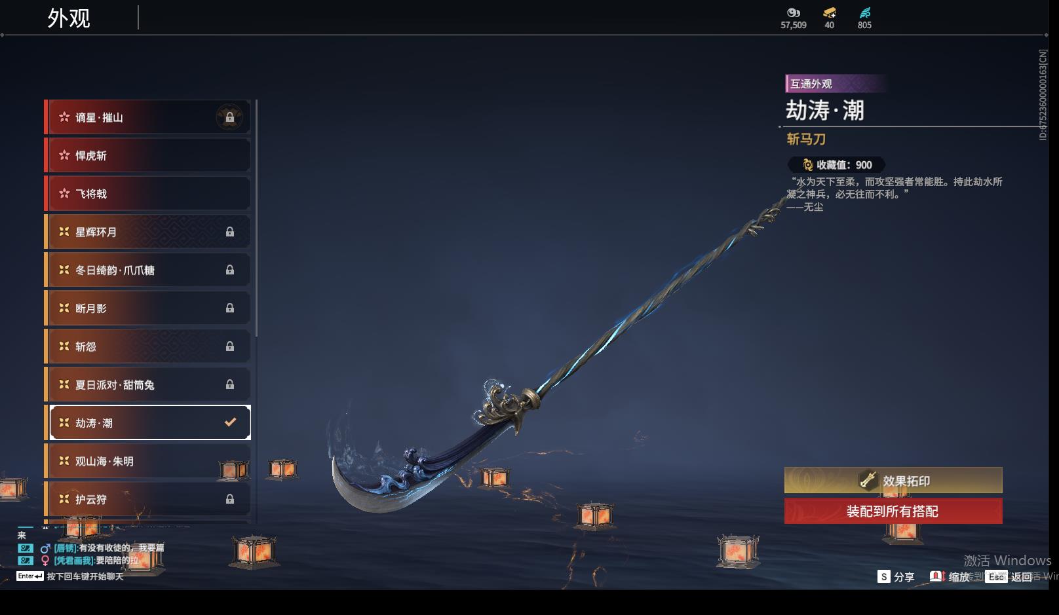The height and width of the screenshot is (615, 1059).
Task: Toggle the checkmark on 劫涛·潮
Action: click(x=230, y=422)
